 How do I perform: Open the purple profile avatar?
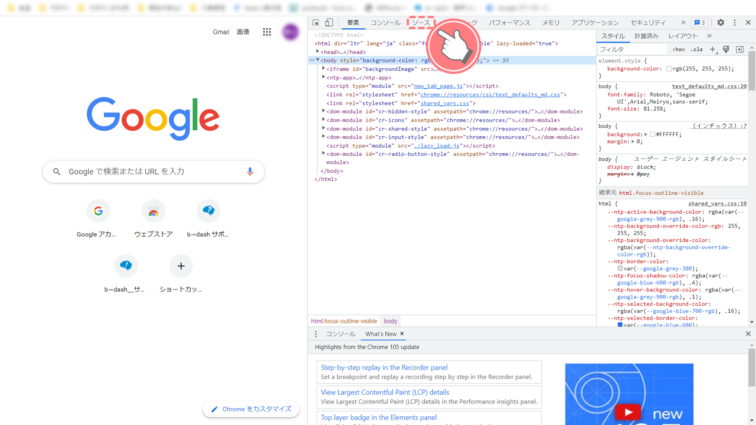(290, 32)
